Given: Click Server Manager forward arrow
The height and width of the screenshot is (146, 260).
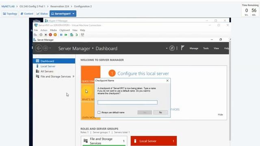Looking at the screenshot, I should 45,48.
